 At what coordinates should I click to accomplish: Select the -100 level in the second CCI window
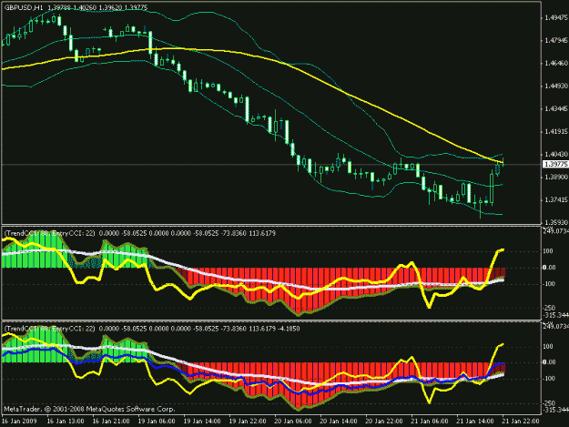(549, 379)
